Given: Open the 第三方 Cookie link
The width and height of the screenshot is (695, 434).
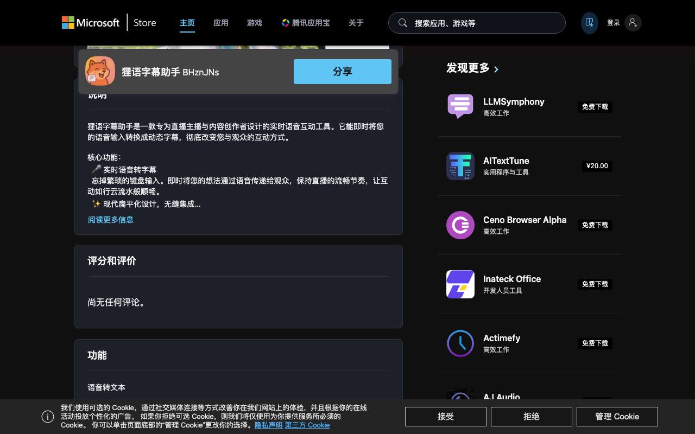Looking at the screenshot, I should (307, 425).
